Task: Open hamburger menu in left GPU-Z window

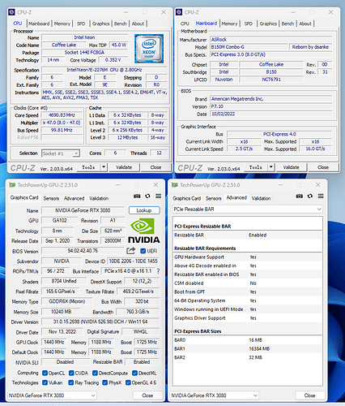Action: tap(159, 196)
